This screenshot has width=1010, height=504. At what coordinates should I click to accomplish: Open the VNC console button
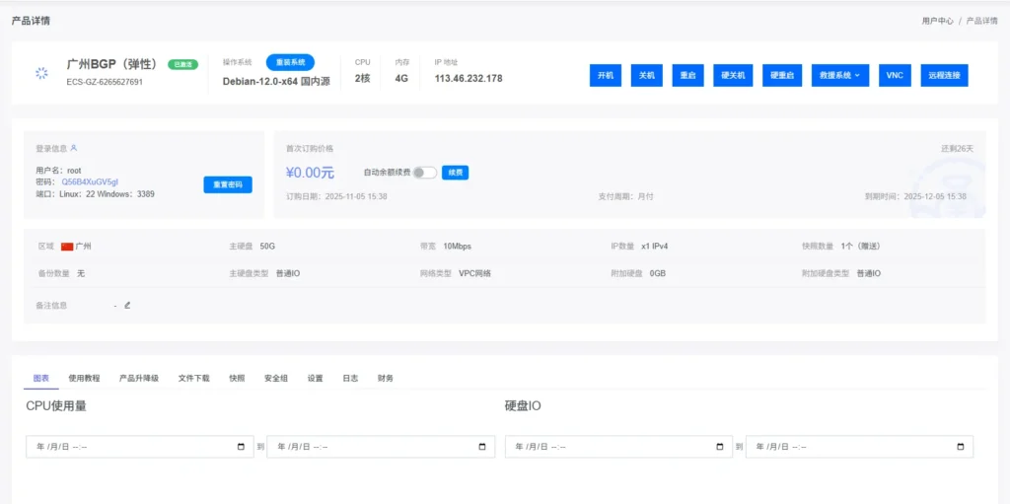[894, 75]
